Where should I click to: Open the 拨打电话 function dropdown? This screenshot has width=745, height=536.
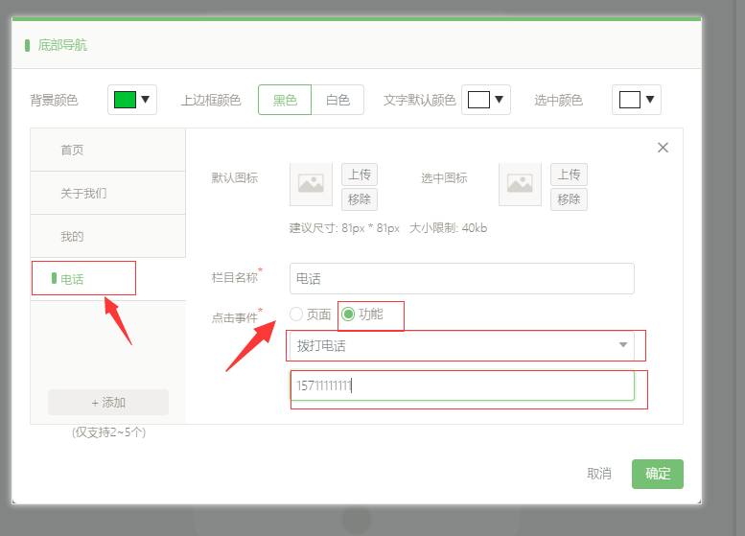pos(461,345)
